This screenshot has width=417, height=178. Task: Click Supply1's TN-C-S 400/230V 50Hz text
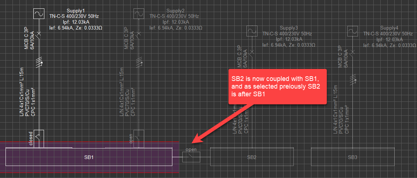pos(74,16)
